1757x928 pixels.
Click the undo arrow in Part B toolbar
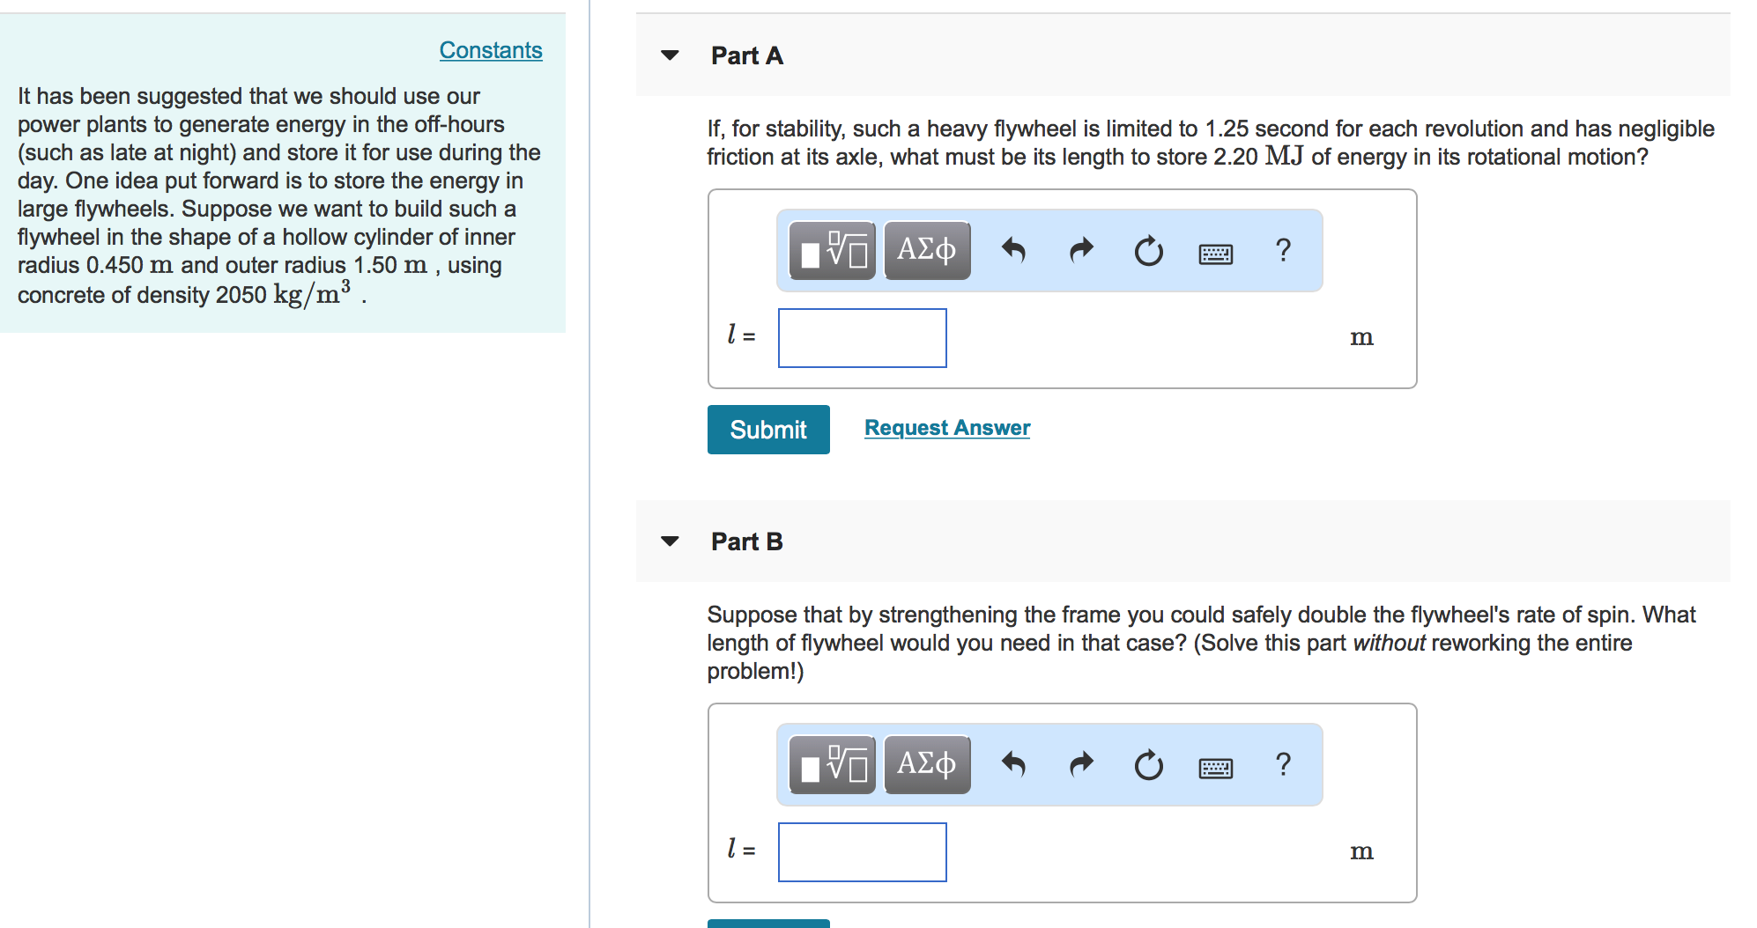(x=1013, y=764)
